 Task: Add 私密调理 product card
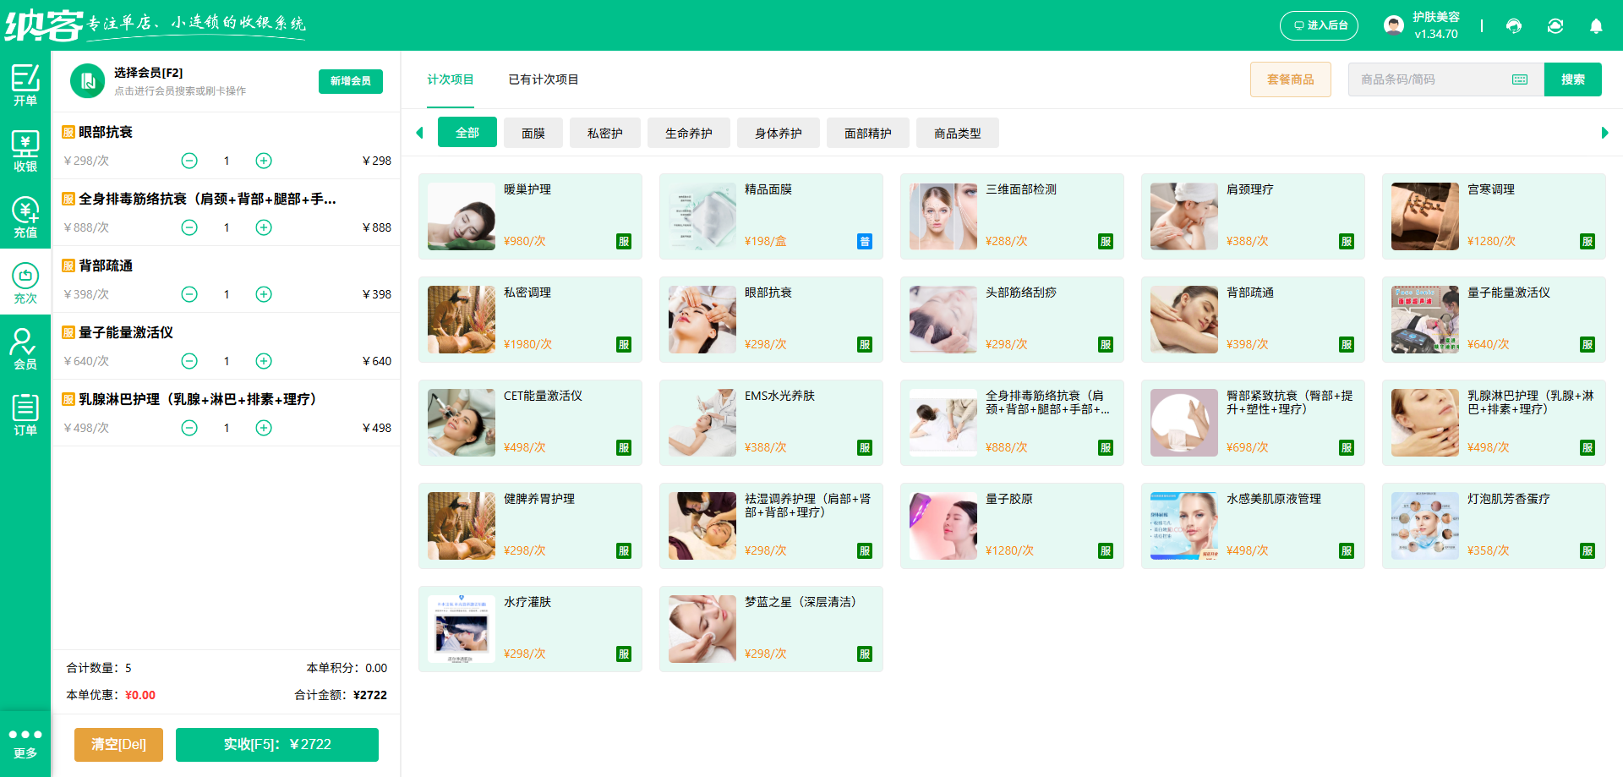click(530, 320)
